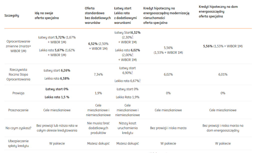The image size is (256, 153).
Task: Follow footnote link after Lekka rata 6,67%
Action: [140, 80]
